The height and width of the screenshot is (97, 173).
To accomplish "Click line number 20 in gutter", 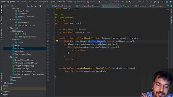I will (x=48, y=41).
